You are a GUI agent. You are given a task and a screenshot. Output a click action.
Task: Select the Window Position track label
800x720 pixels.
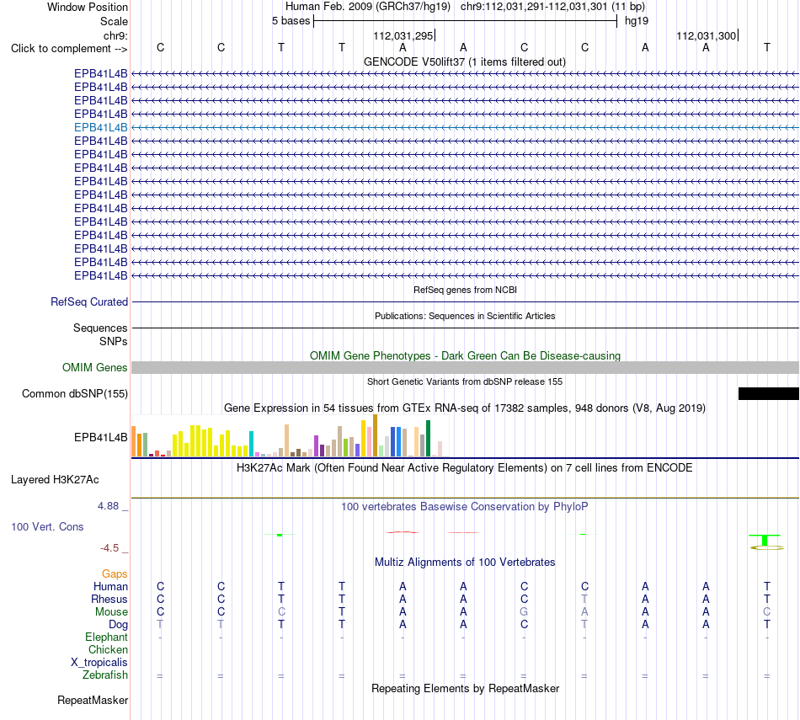[88, 7]
